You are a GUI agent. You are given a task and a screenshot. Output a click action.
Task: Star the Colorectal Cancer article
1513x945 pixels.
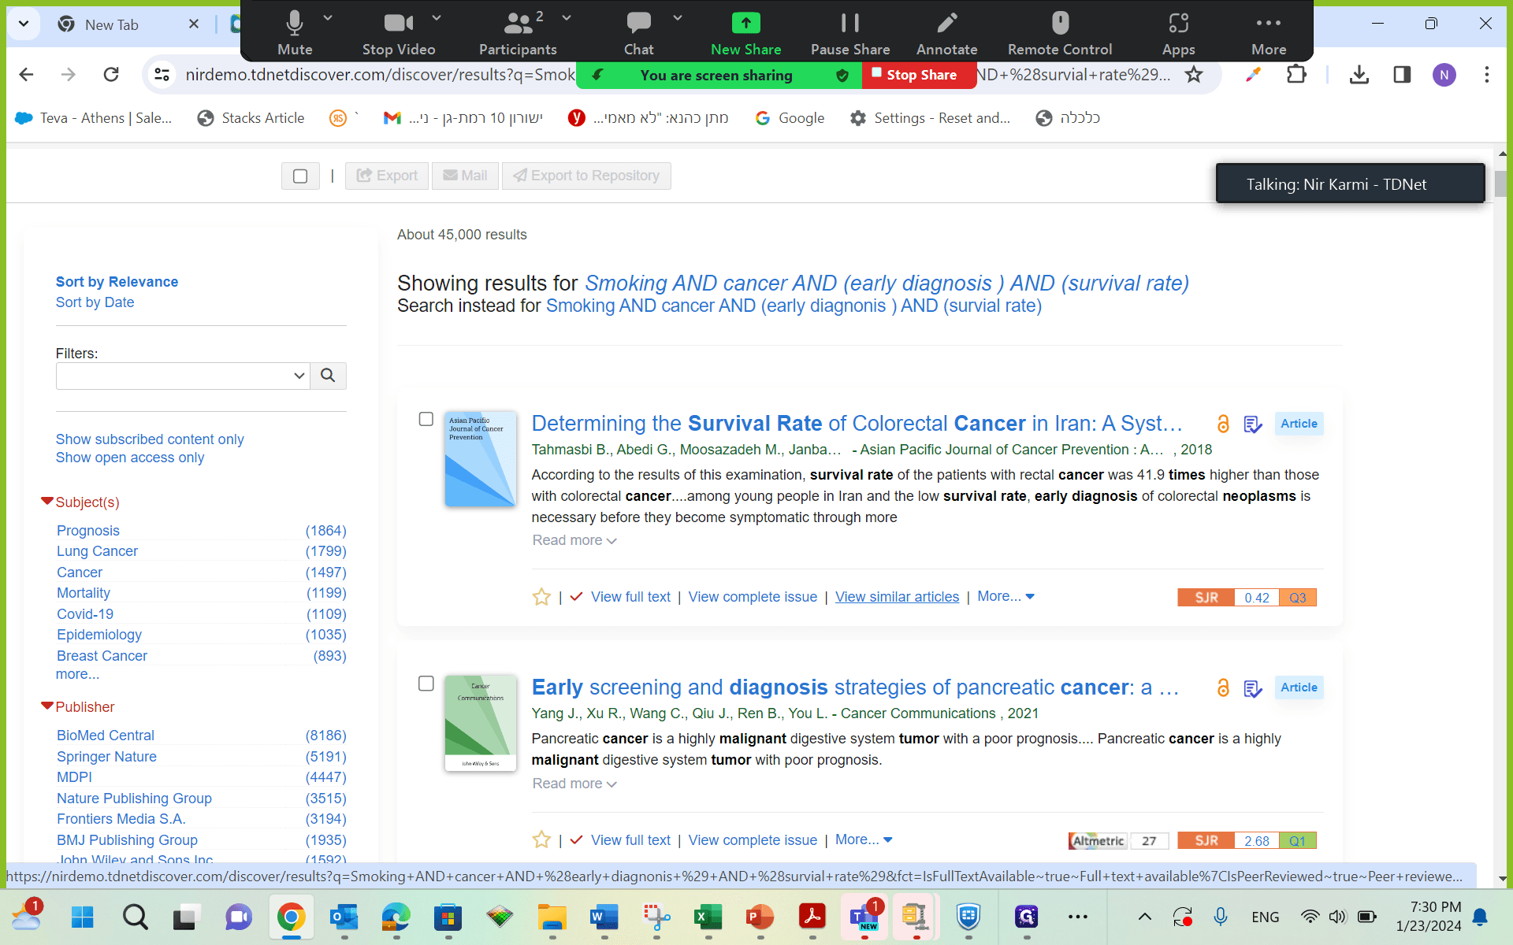click(541, 597)
